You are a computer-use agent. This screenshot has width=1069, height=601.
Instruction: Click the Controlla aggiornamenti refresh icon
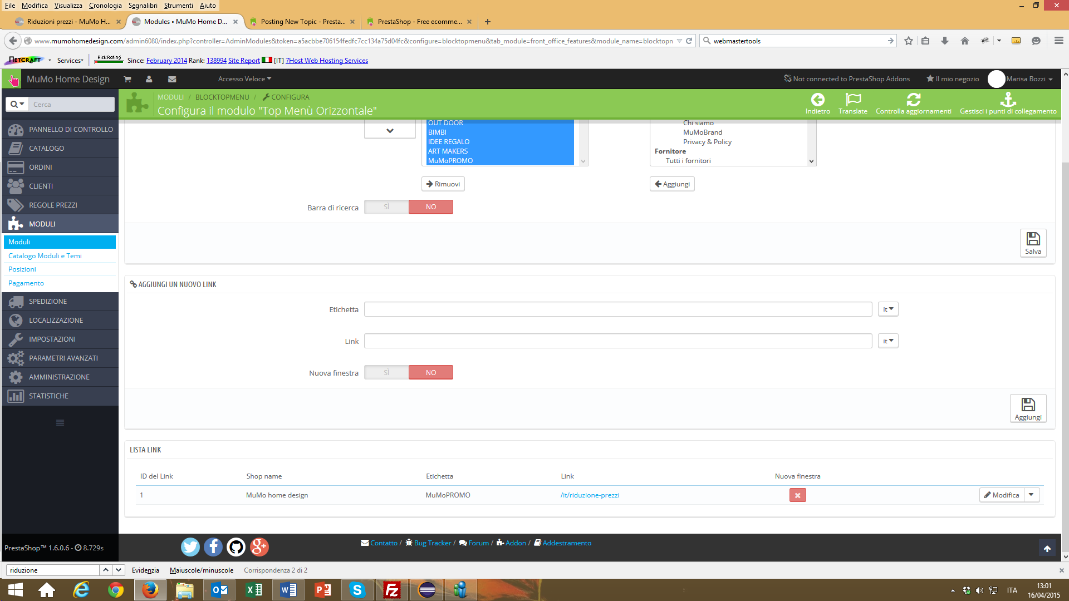point(913,100)
